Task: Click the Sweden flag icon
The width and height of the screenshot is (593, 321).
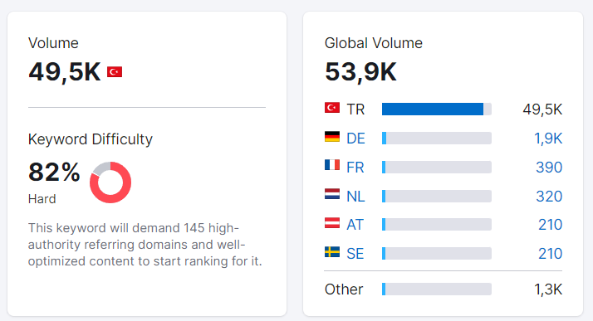Action: point(332,252)
